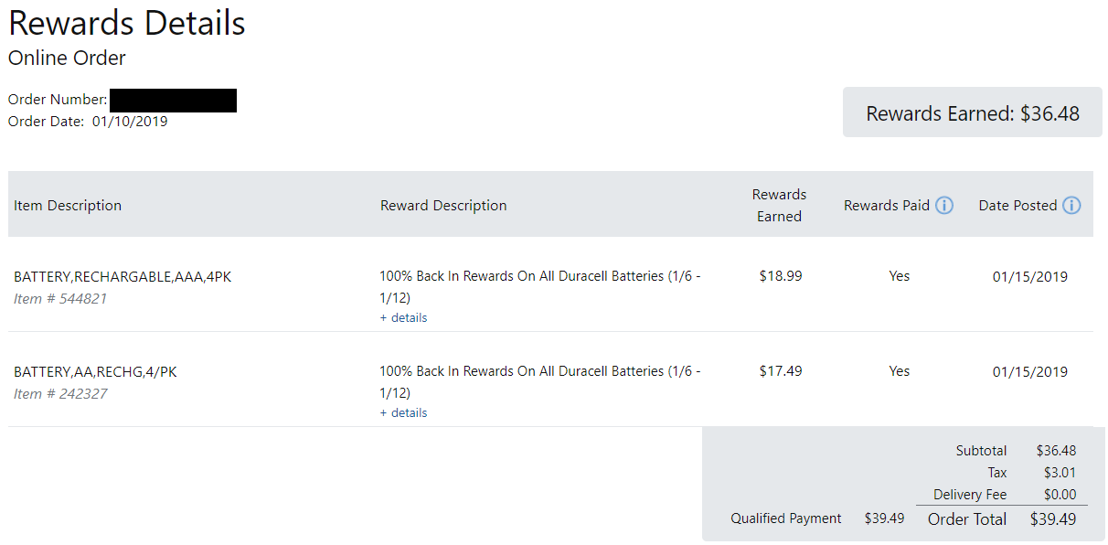The image size is (1108, 545).
Task: Click the info icon beside Rewards Paid
Action: click(944, 206)
